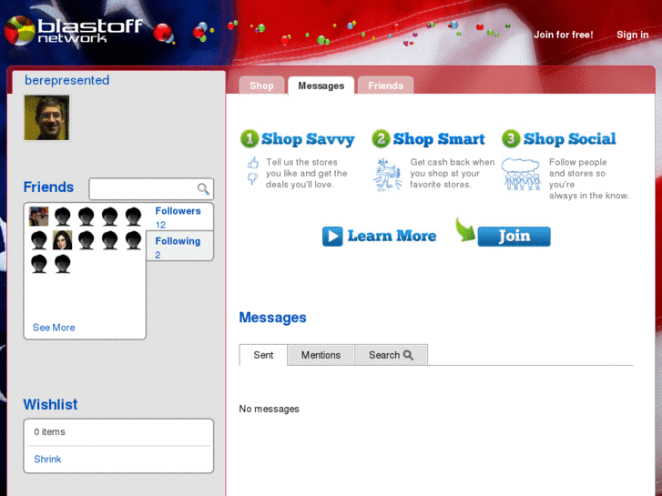The height and width of the screenshot is (496, 662).
Task: Open the woman's photo friend avatar
Action: click(63, 240)
